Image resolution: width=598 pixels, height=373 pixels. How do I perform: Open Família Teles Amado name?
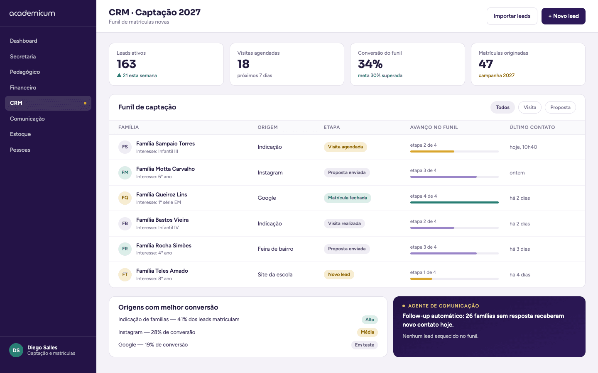162,271
